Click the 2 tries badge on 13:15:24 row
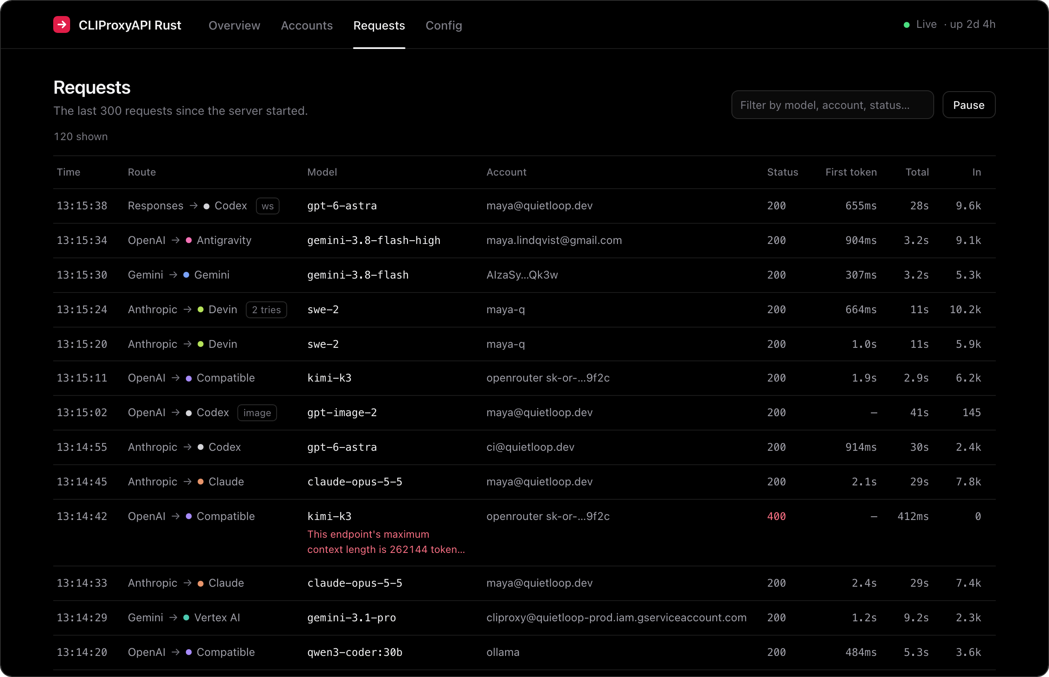The height and width of the screenshot is (677, 1049). point(266,310)
